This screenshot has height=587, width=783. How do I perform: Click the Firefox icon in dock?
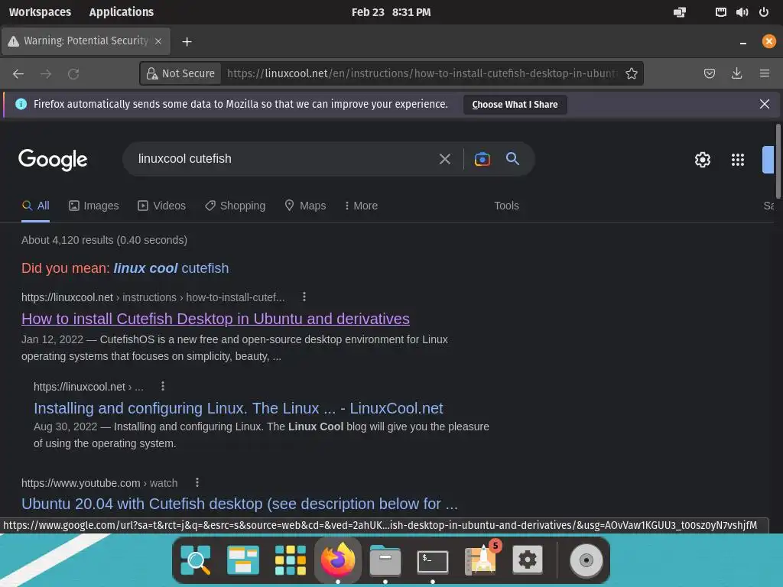click(337, 559)
